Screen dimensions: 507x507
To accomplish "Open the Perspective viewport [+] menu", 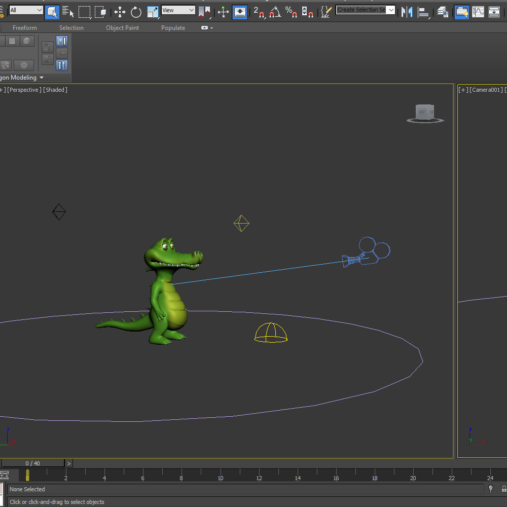I will click(x=3, y=90).
